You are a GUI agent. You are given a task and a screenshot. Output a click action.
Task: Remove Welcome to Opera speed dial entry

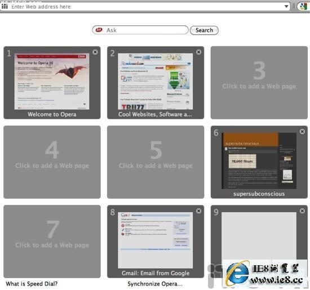[x=95, y=52]
